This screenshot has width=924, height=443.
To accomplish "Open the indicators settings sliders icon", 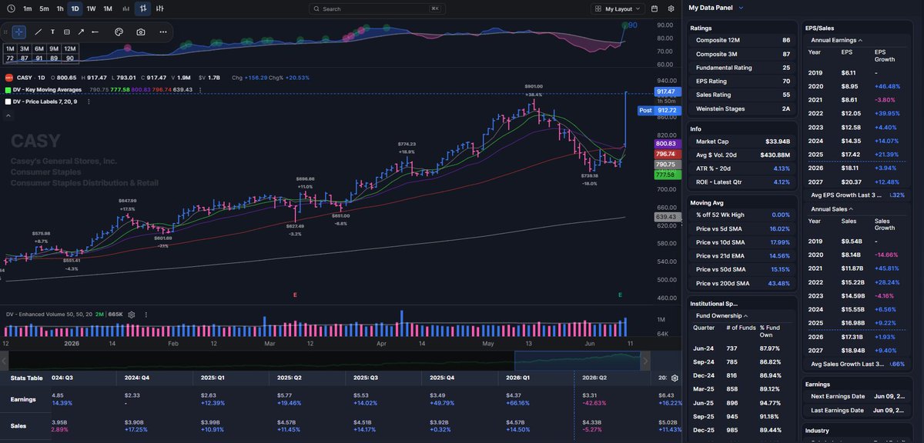I will click(x=159, y=8).
